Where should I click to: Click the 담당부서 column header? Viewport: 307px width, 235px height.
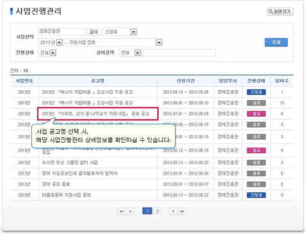228,81
